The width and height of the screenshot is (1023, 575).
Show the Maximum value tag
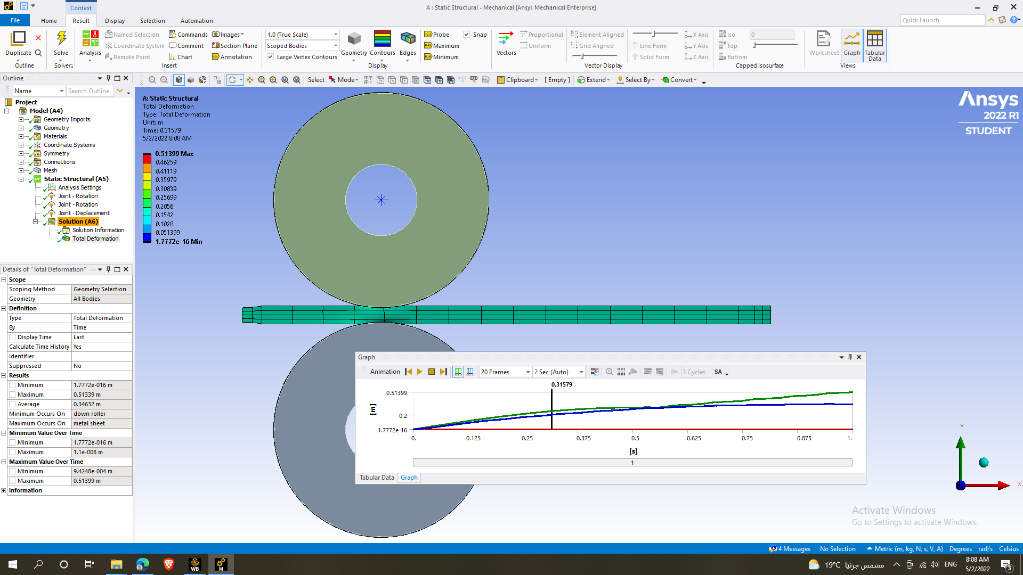click(x=441, y=46)
